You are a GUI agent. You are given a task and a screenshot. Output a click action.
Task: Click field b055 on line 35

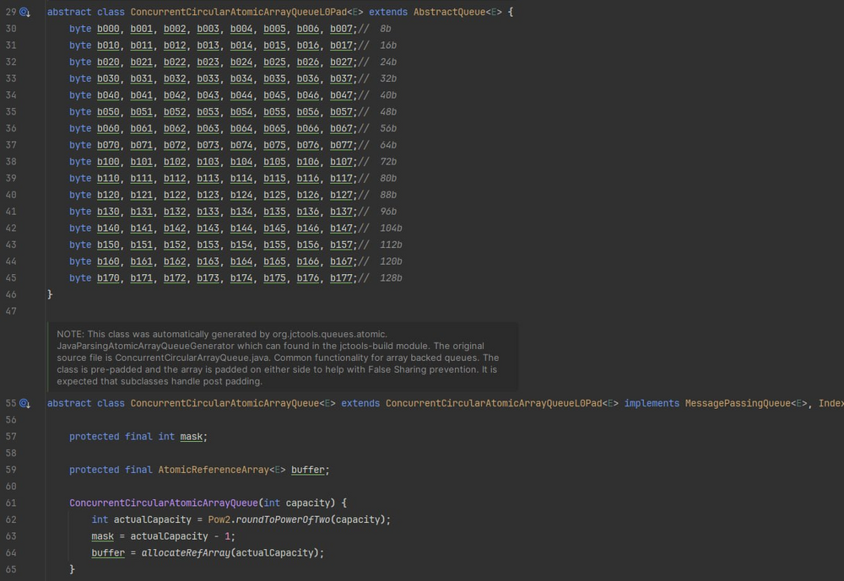click(x=274, y=112)
